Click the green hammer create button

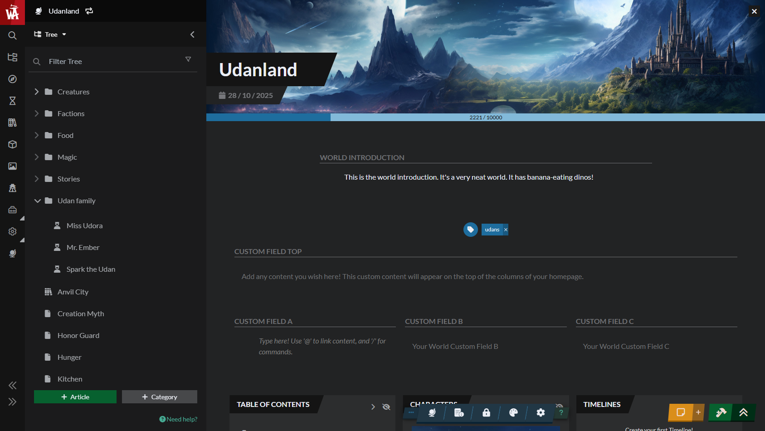coord(721,412)
